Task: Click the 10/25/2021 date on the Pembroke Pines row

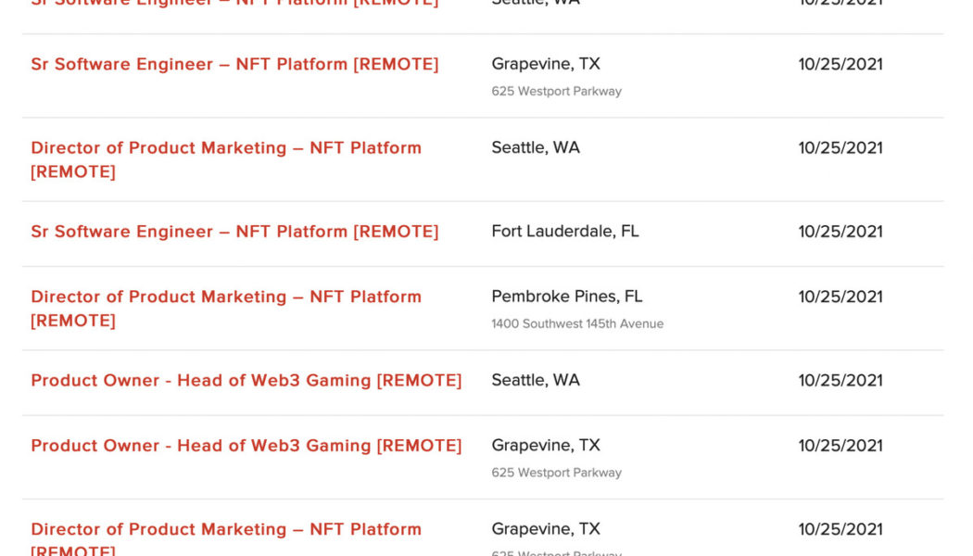Action: pos(840,297)
